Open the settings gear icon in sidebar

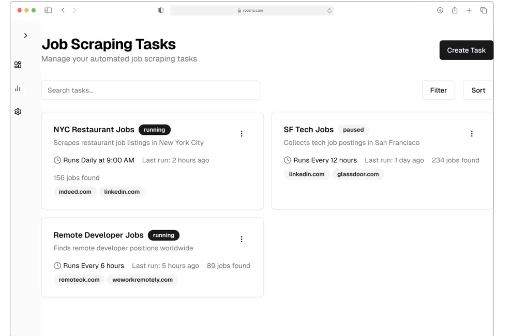coord(18,112)
